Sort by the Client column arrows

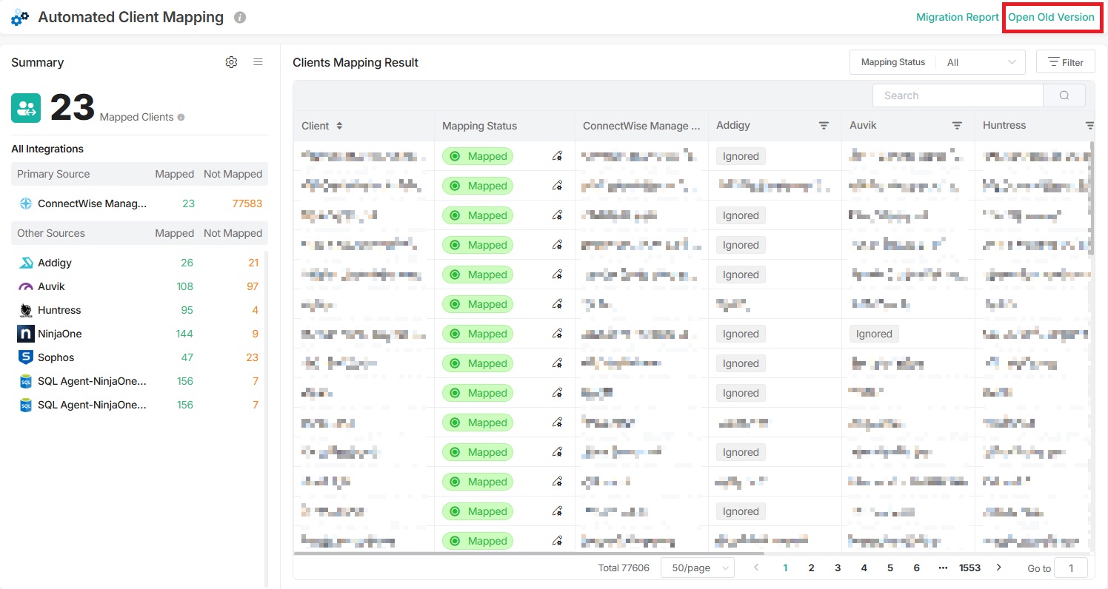[339, 126]
